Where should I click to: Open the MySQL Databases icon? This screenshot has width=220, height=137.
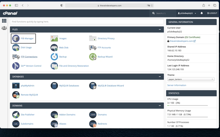point(54,86)
